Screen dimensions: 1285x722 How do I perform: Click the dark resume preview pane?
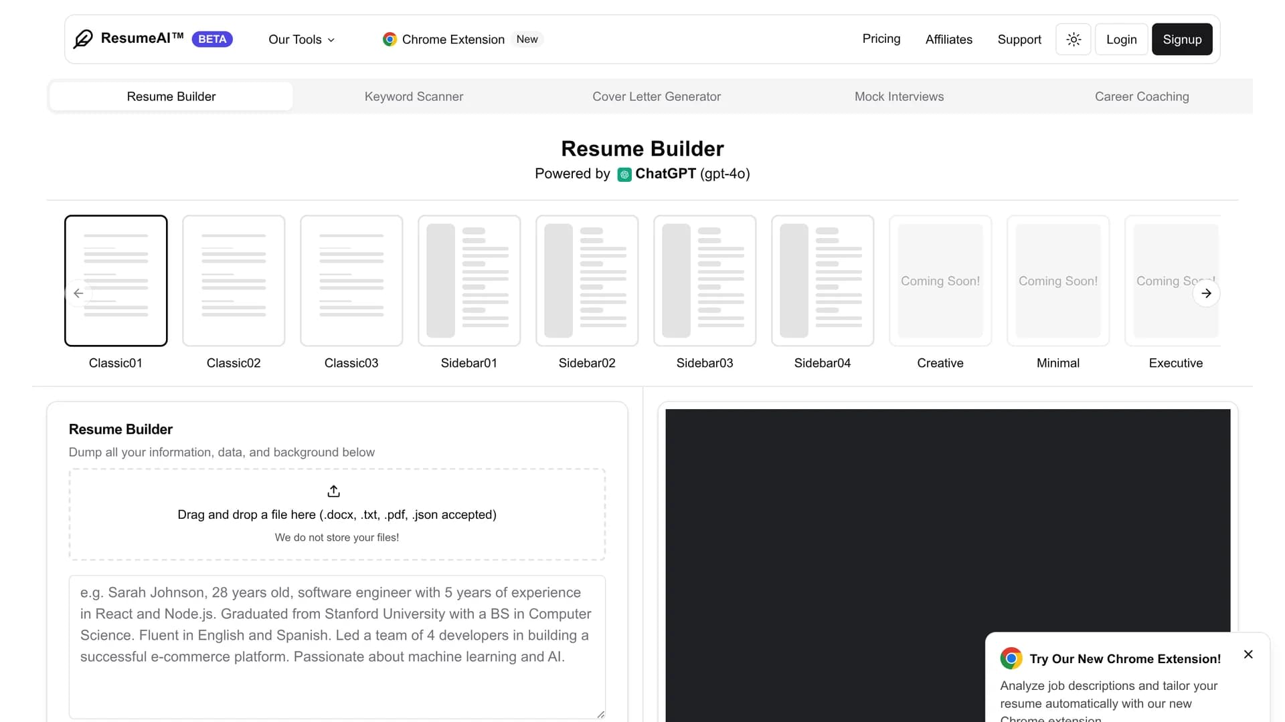point(948,566)
